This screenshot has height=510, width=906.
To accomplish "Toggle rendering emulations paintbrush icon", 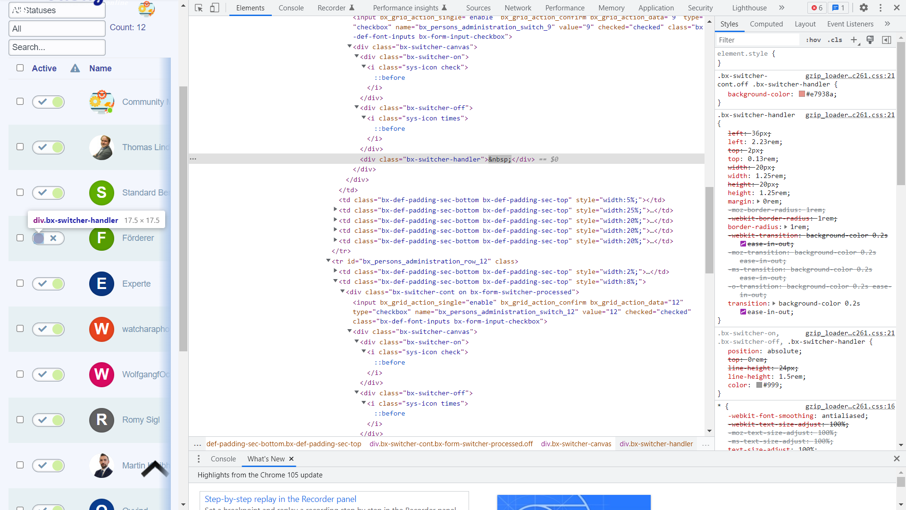I will (x=870, y=40).
